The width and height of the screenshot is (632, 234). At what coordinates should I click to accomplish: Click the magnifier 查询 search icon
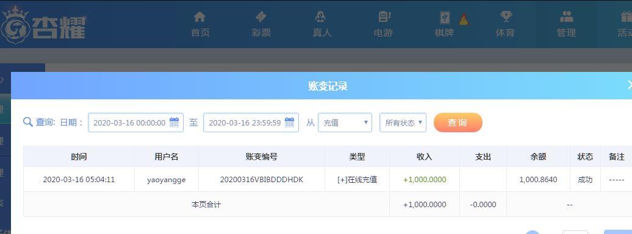(28, 122)
